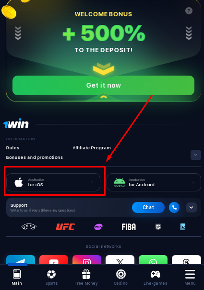Click the Get it now button
The image size is (204, 290).
tap(104, 86)
